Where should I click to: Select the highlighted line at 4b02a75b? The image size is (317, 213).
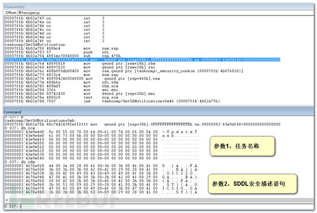[x=142, y=60]
